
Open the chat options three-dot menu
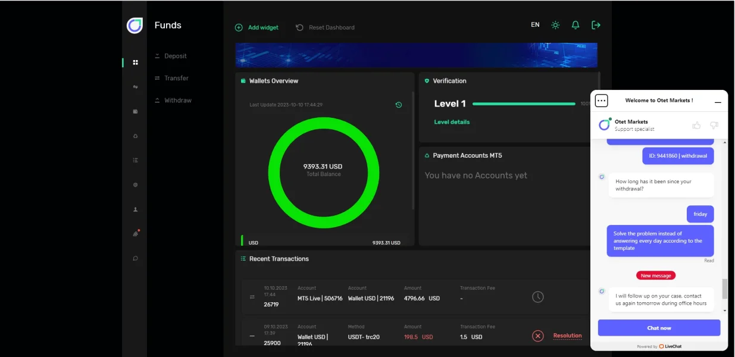pos(601,101)
